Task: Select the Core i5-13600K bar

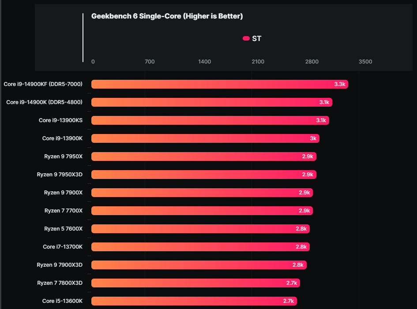Action: pos(194,301)
